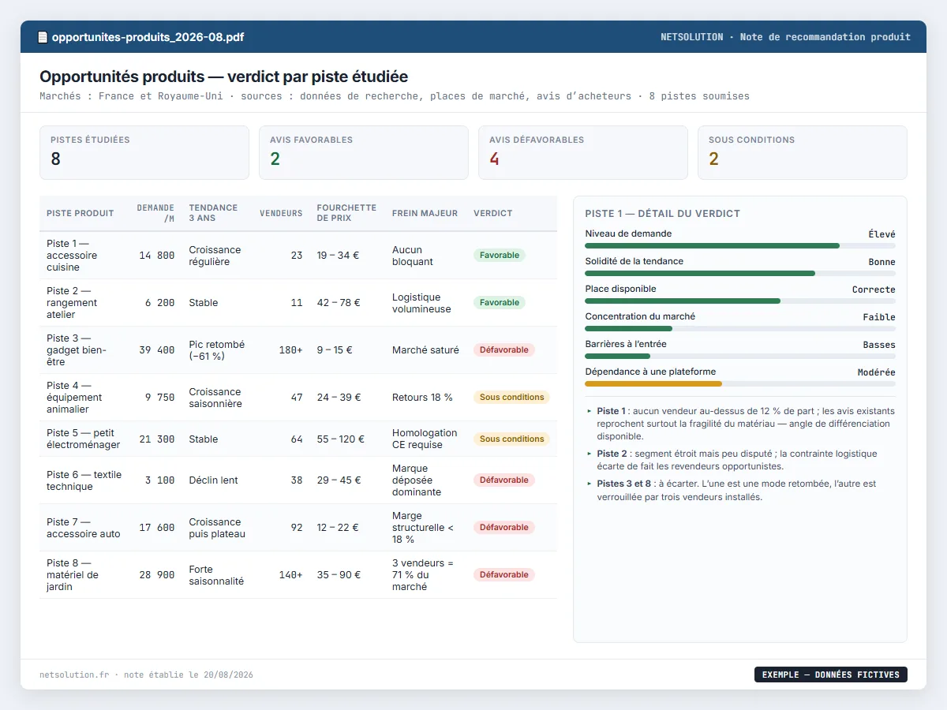Click the Pistes étudiées summary card
Viewport: 947px width, 710px height.
(x=144, y=153)
